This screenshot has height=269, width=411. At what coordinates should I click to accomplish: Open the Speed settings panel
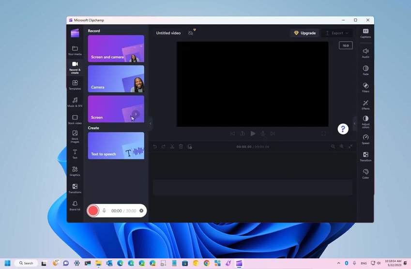pos(365,139)
